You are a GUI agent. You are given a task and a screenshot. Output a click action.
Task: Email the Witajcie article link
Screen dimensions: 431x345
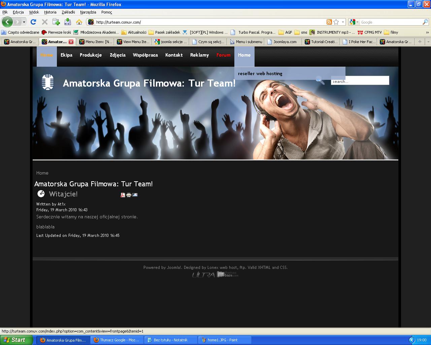[x=135, y=195]
